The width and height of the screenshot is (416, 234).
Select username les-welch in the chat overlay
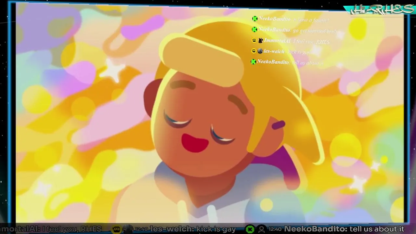274,51
